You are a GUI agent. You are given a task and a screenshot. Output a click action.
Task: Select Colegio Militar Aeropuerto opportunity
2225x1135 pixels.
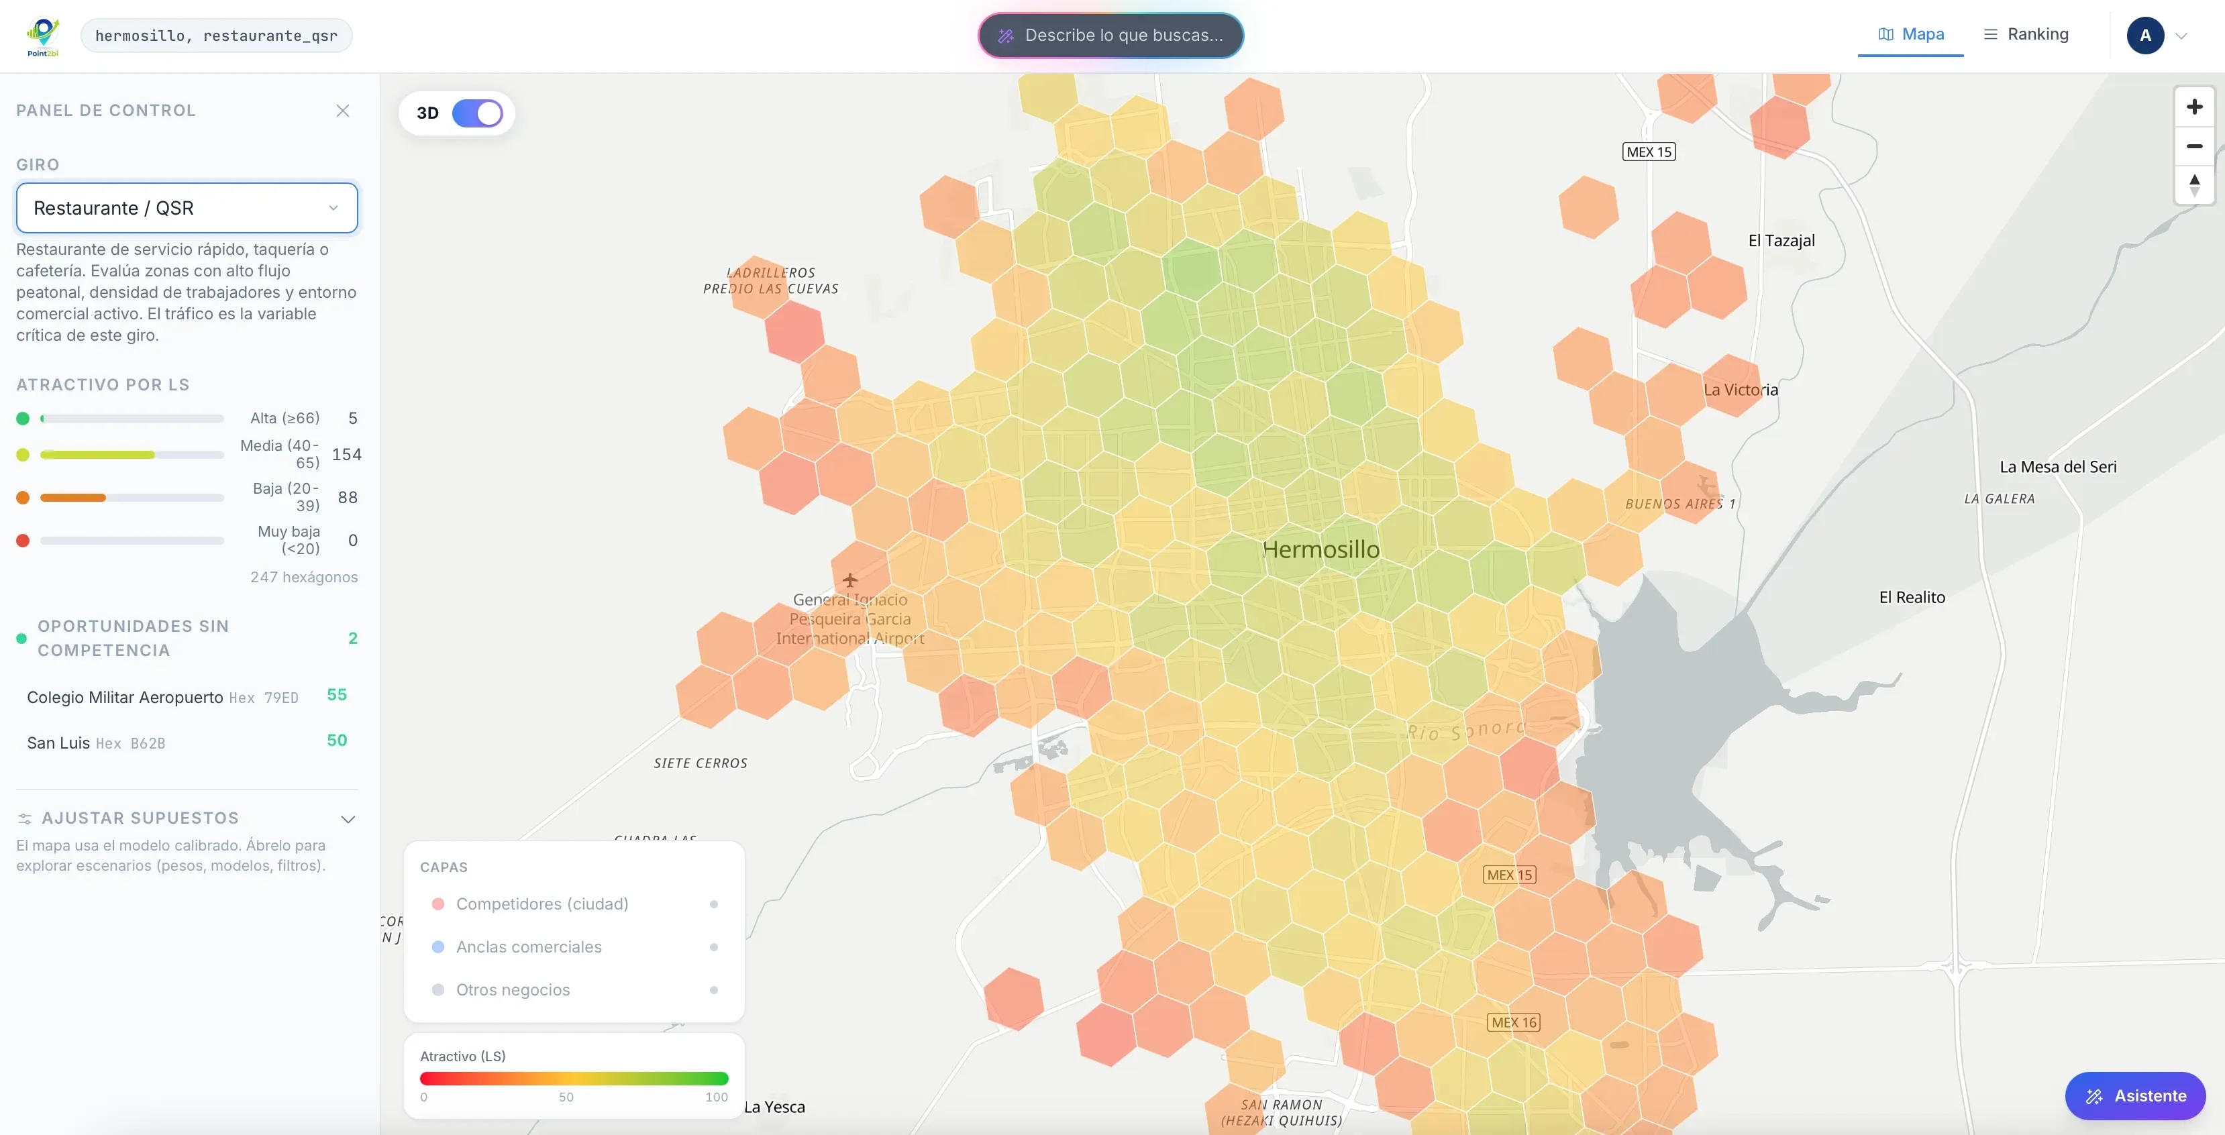(187, 696)
